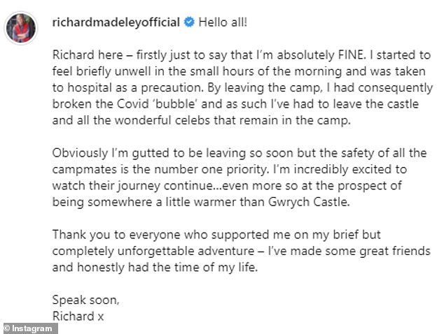Click the Instagram watermark label
Image resolution: width=444 pixels, height=334 pixels.
(32, 327)
